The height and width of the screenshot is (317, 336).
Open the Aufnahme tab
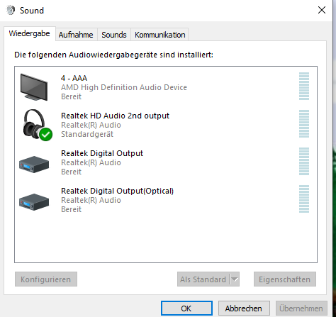coord(76,35)
